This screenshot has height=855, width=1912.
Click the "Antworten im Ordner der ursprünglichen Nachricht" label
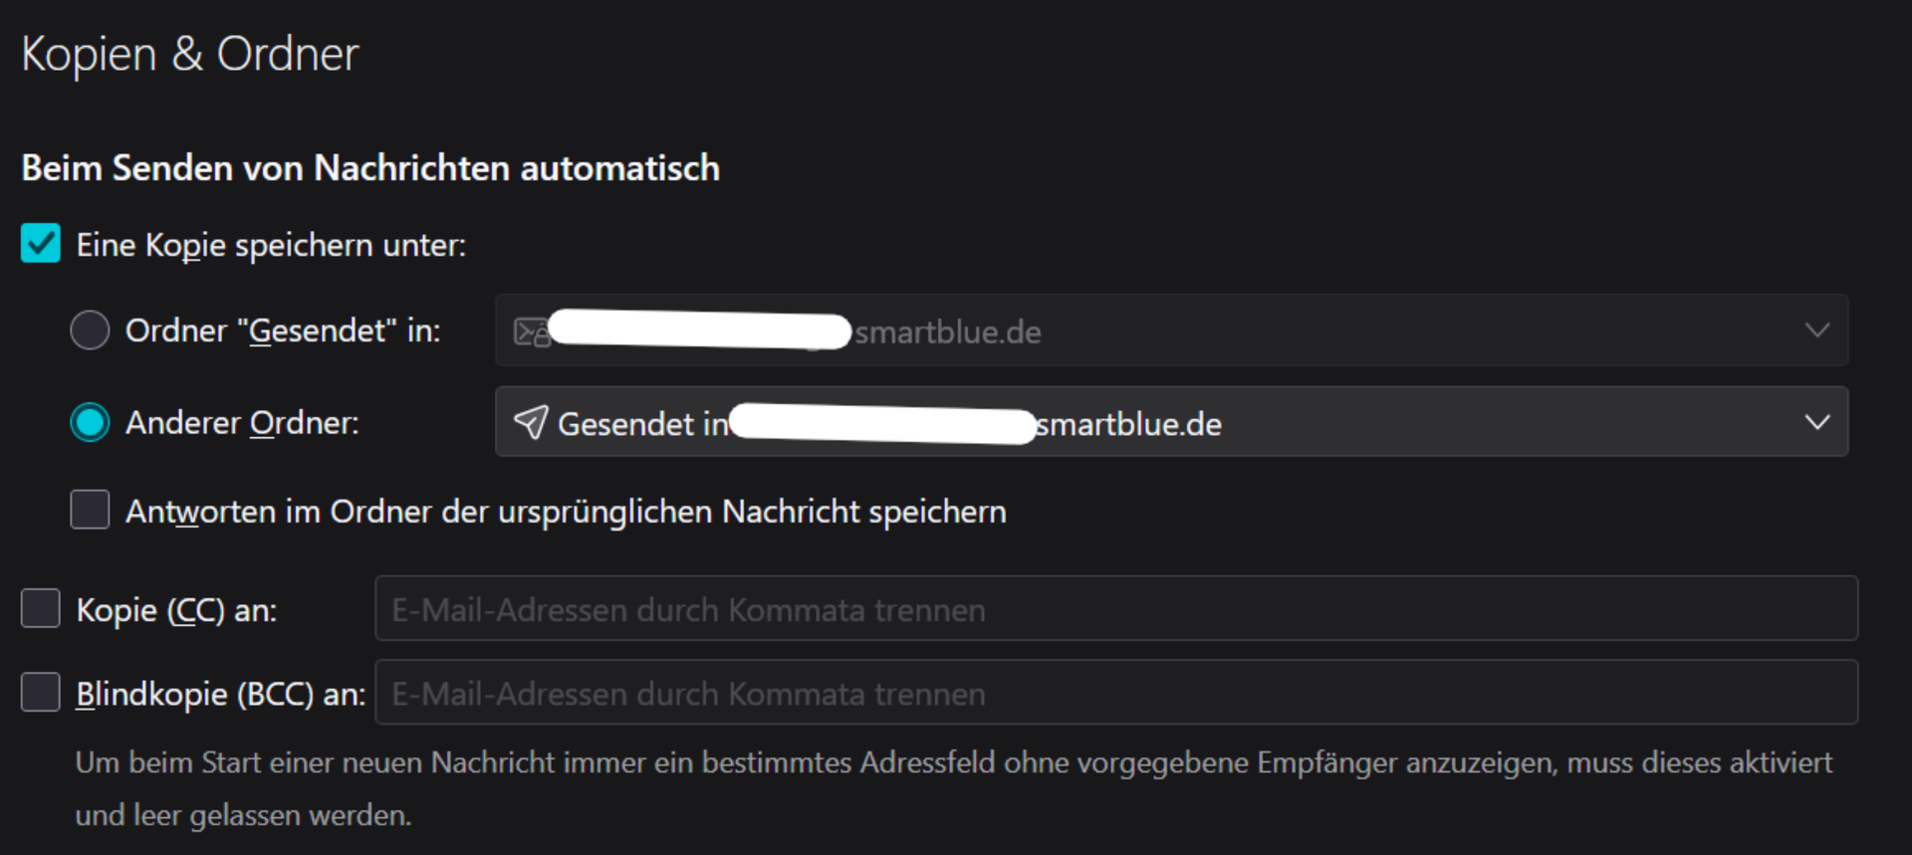click(566, 512)
